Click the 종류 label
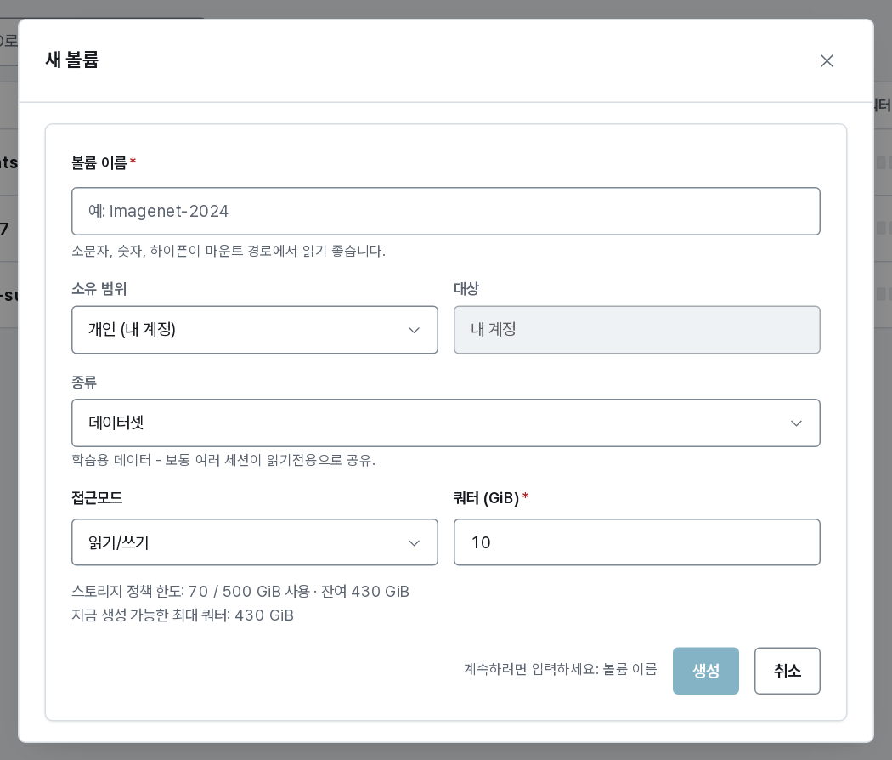The height and width of the screenshot is (760, 892). pyautogui.click(x=84, y=382)
